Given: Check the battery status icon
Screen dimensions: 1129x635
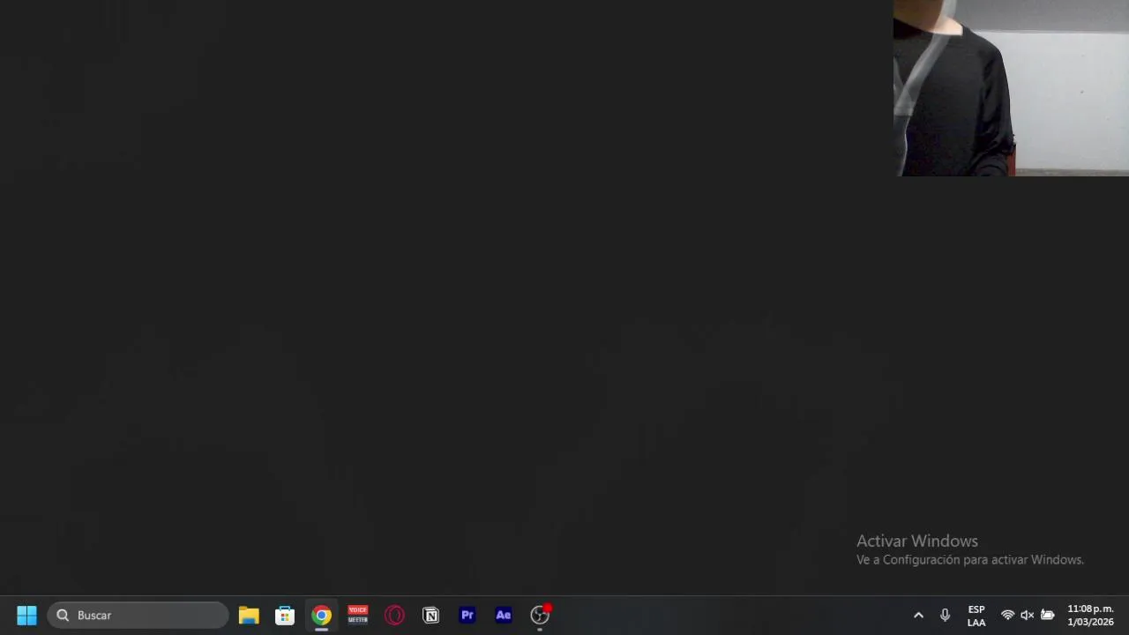Looking at the screenshot, I should [x=1047, y=615].
